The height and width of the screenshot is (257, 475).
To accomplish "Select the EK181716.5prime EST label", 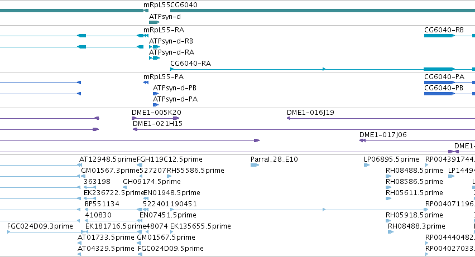I will pyautogui.click(x=116, y=227).
